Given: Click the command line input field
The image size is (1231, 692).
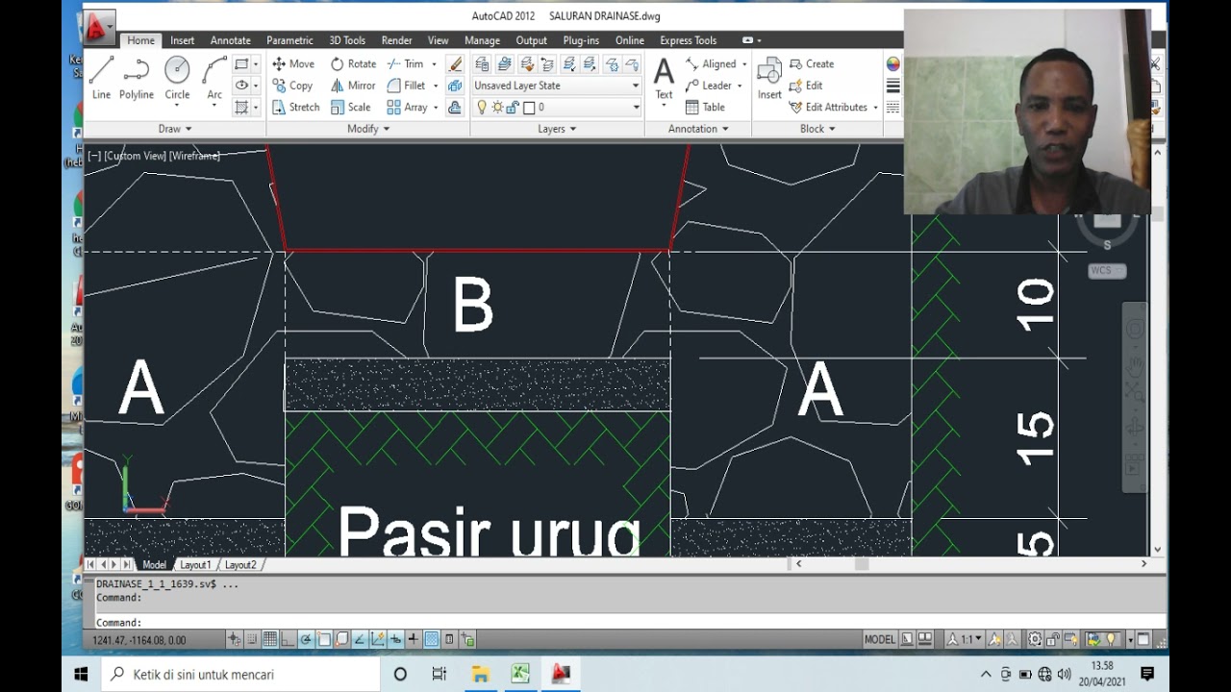Looking at the screenshot, I should coord(625,622).
